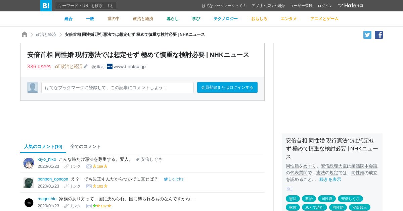403x211 pixels.
Task: Select the 政治 tag
Action: point(309,199)
